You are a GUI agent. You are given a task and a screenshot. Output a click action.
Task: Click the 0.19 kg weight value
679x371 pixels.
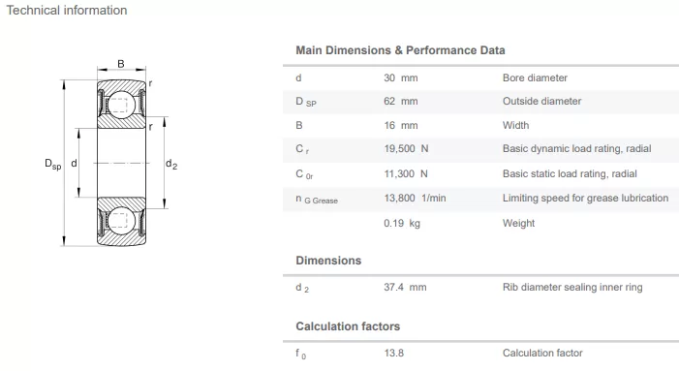(402, 224)
